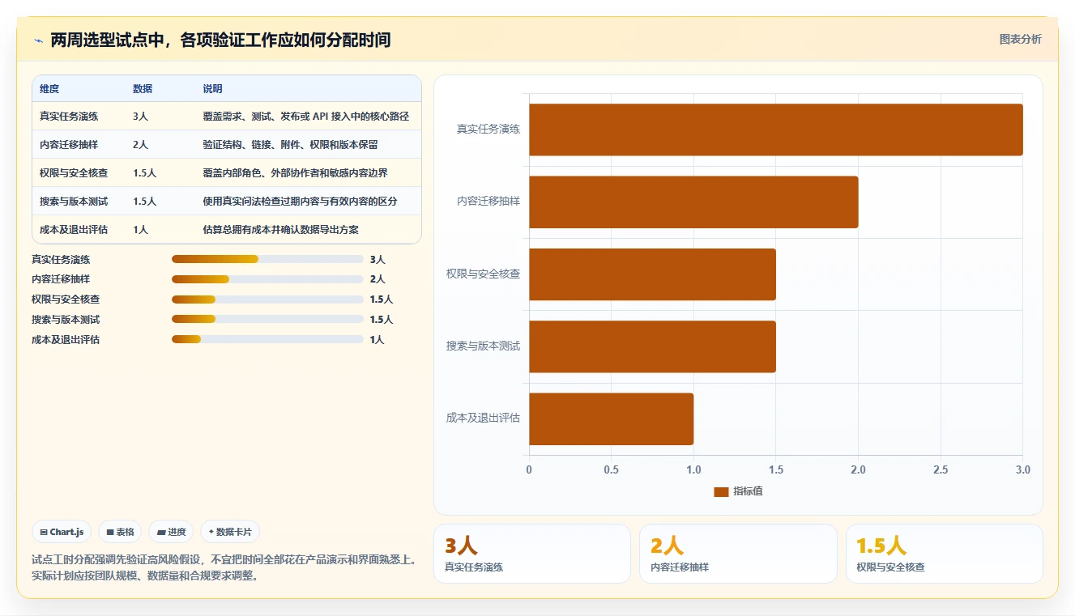The image size is (1075, 616).
Task: Select the 权限与安全核查 table row cell
Action: coord(74,172)
